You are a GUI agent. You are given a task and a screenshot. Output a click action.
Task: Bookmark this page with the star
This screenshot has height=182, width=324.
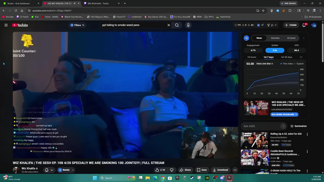click(x=263, y=11)
